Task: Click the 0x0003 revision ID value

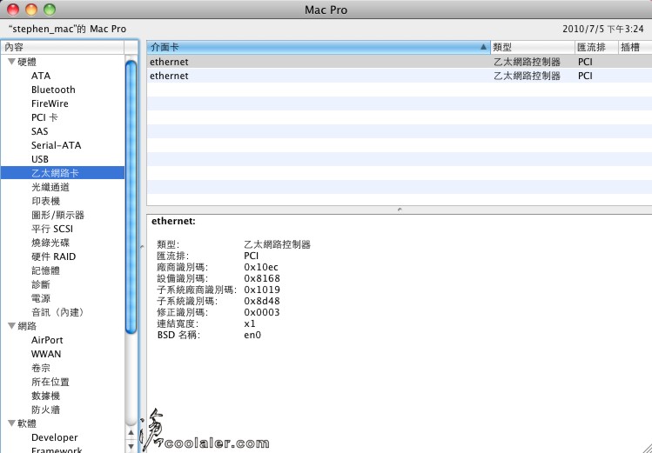Action: 262,312
